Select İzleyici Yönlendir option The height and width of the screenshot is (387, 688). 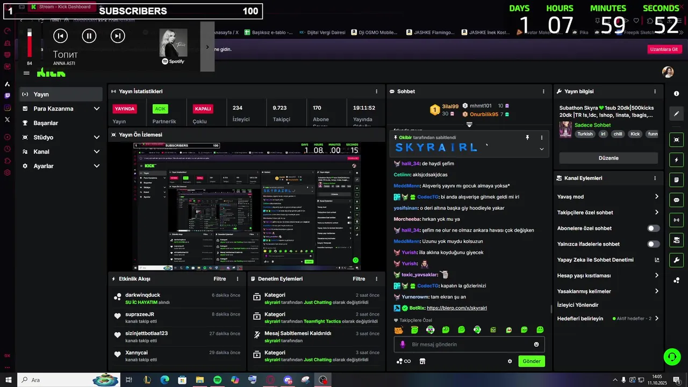[x=578, y=305]
